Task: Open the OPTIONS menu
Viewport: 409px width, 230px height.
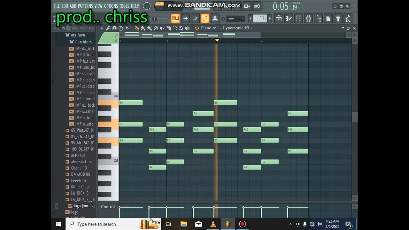Action: (111, 6)
